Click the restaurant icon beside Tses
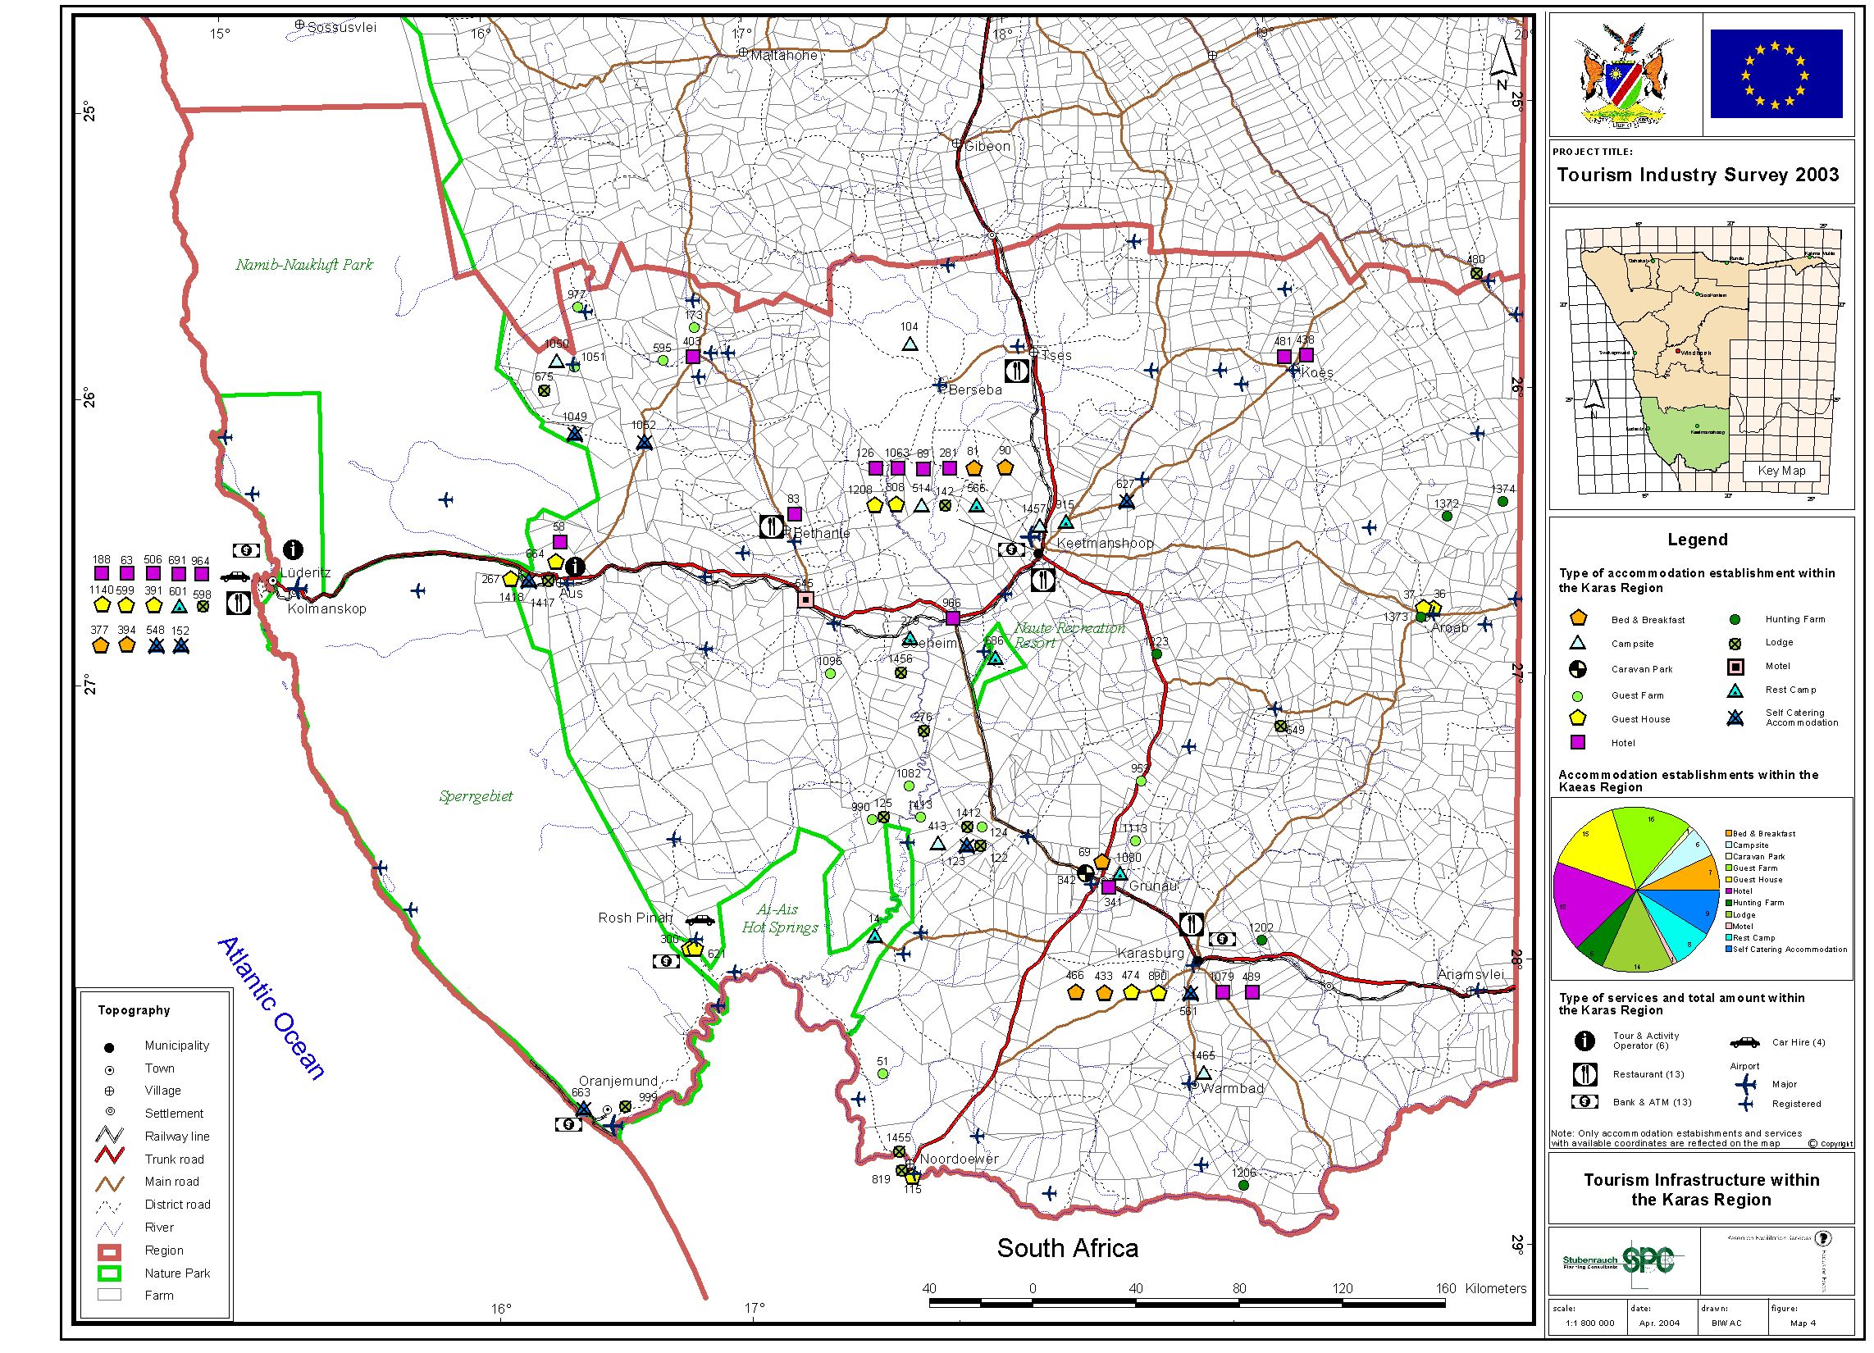The height and width of the screenshot is (1353, 1874). point(1016,371)
